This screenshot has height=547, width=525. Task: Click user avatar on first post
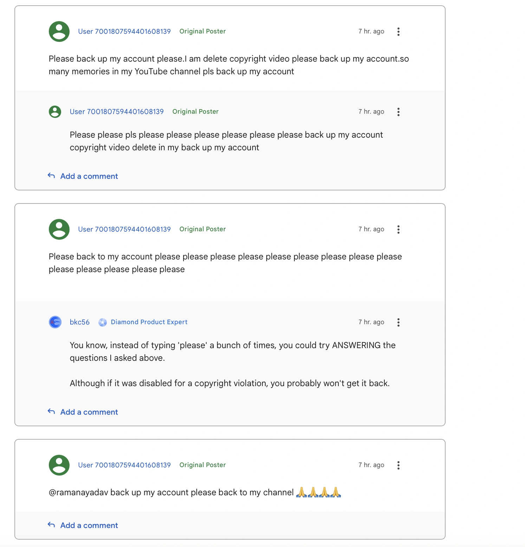59,31
